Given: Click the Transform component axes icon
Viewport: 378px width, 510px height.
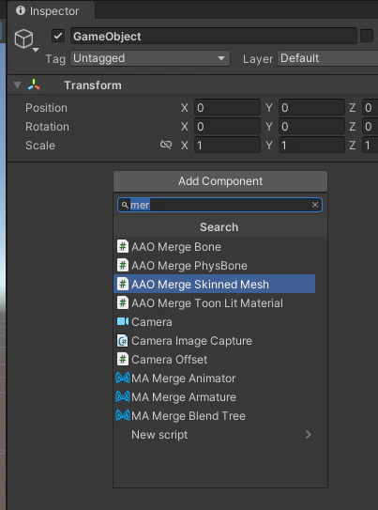Looking at the screenshot, I should (x=34, y=85).
